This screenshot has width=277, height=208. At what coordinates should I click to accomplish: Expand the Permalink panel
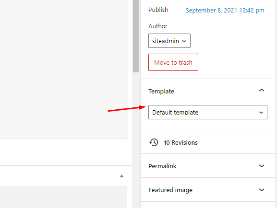(x=208, y=166)
